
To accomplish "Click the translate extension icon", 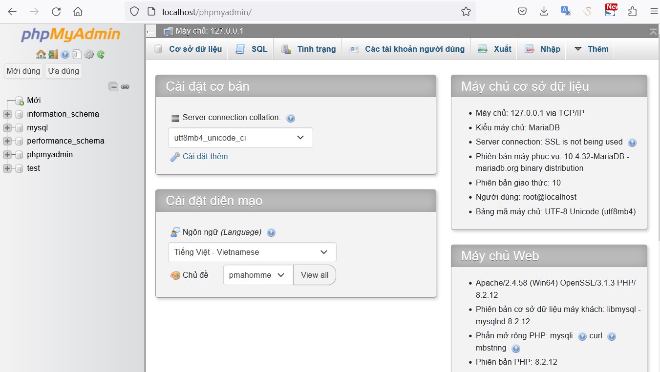I will [566, 11].
